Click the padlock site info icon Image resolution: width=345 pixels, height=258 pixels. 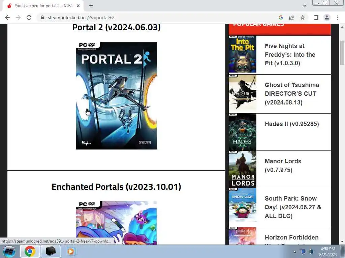tap(42, 17)
